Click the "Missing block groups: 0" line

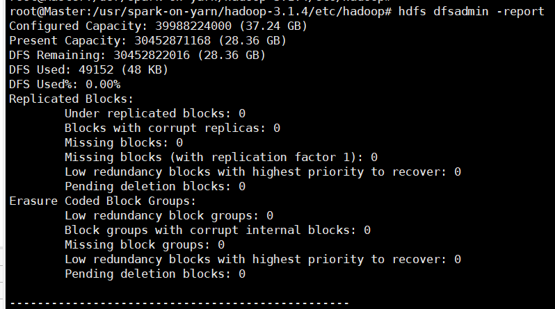click(144, 244)
